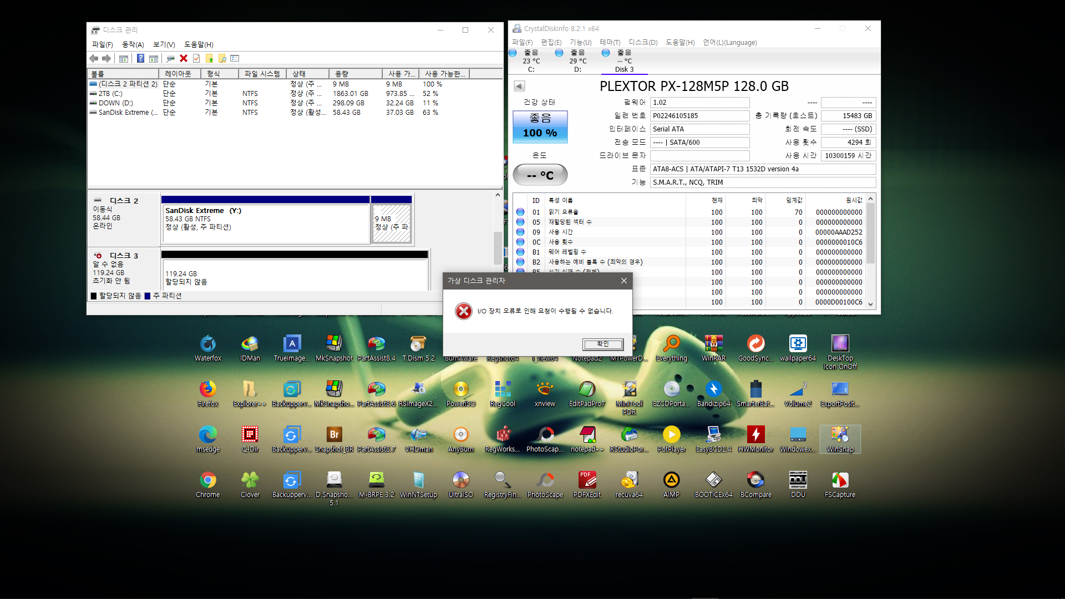This screenshot has width=1065, height=599.
Task: Click Forward arrow in Disk Management toolbar
Action: [x=106, y=58]
